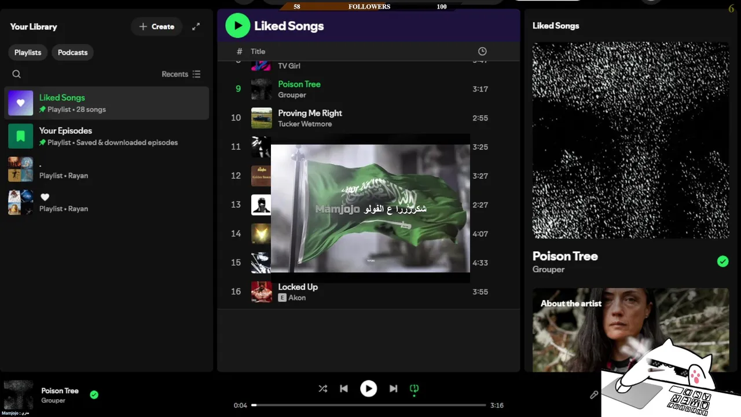This screenshot has width=741, height=417.
Task: Click the Liked Songs purple heart icon
Action: [x=20, y=103]
